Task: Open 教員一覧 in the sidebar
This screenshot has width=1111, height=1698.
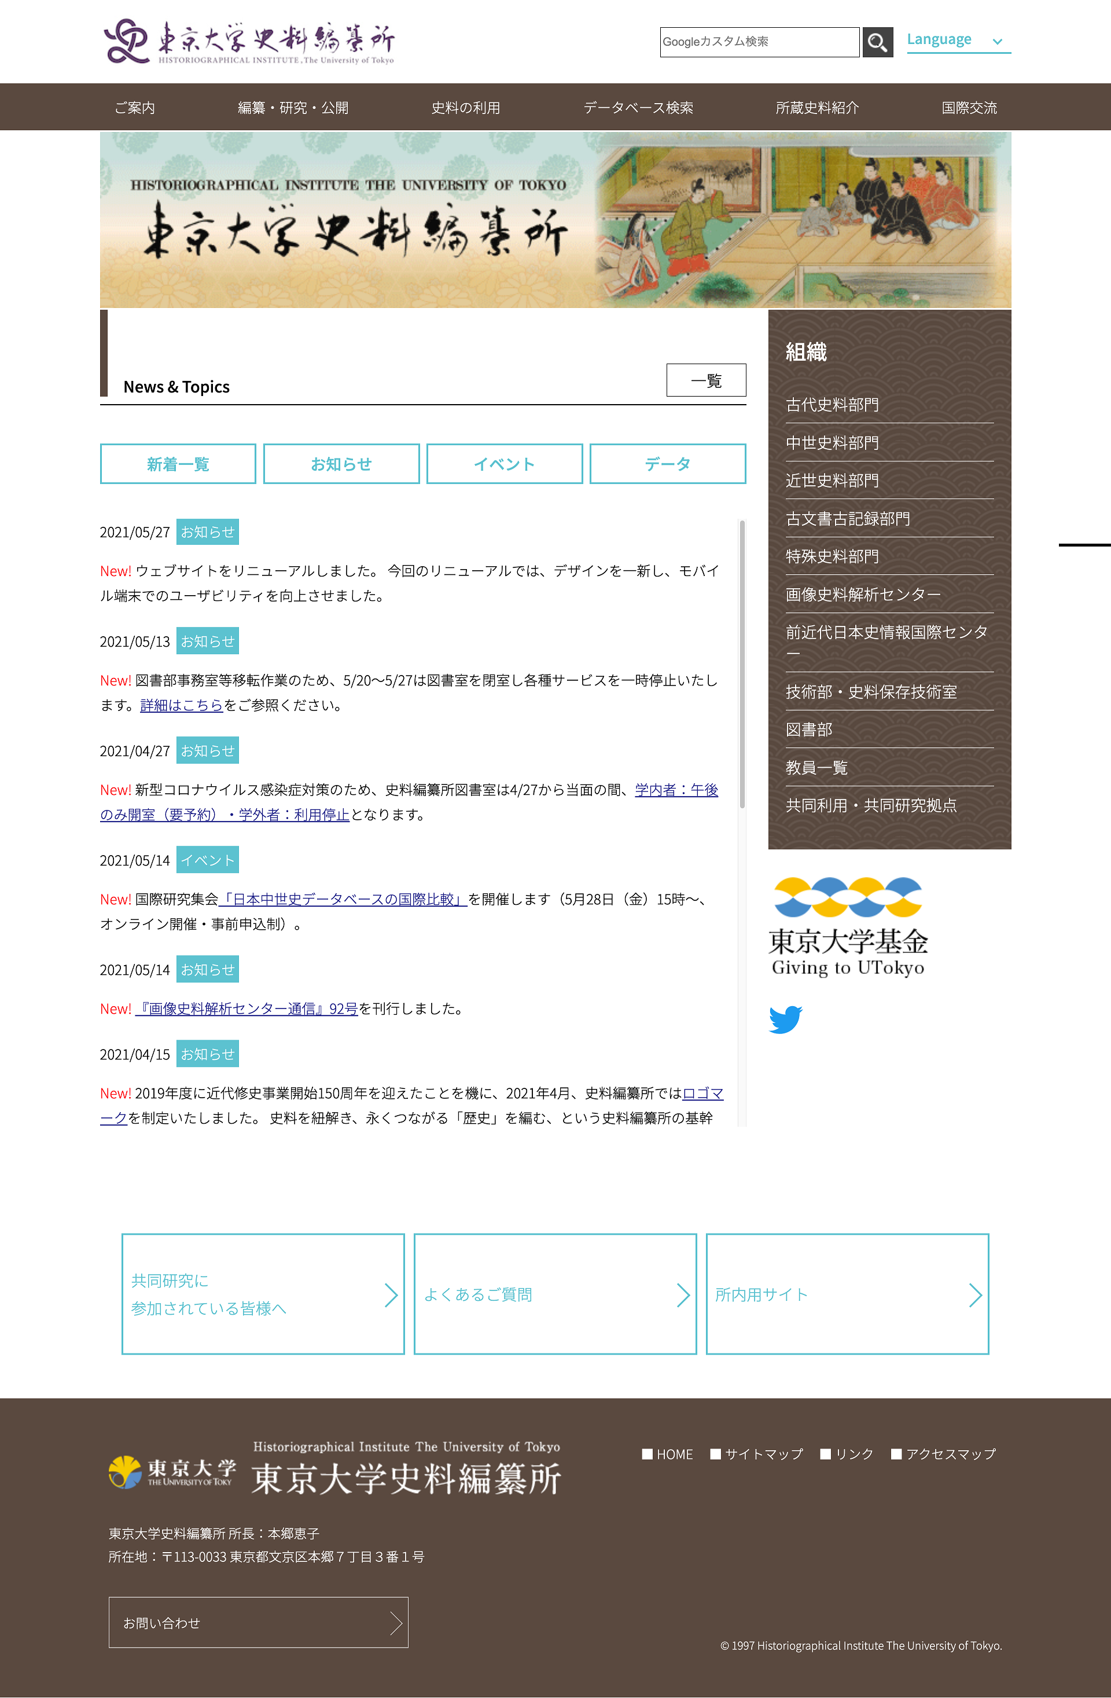Action: point(889,767)
